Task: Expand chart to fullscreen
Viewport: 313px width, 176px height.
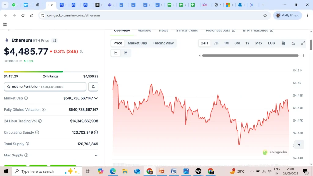Action: coord(303,43)
